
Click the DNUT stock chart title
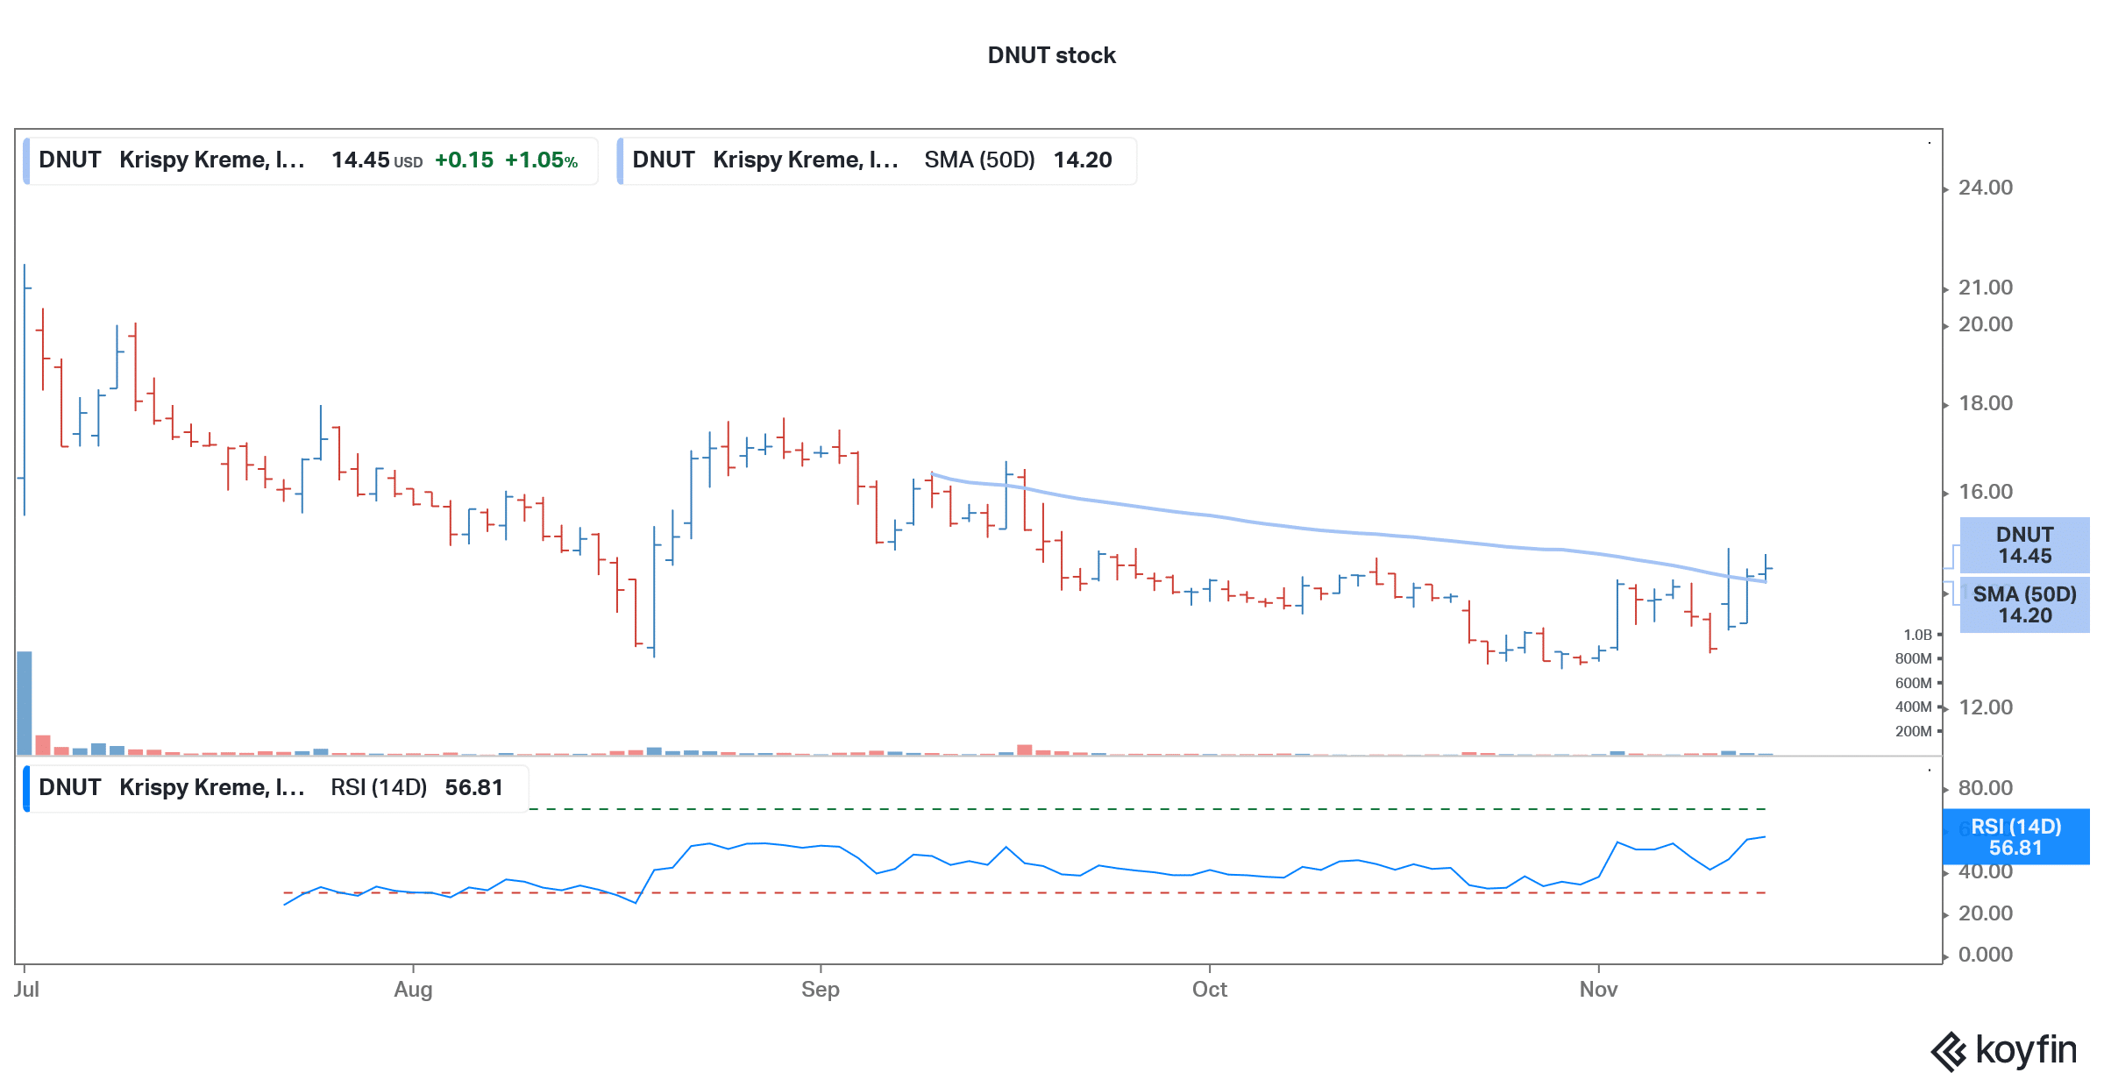[1051, 55]
